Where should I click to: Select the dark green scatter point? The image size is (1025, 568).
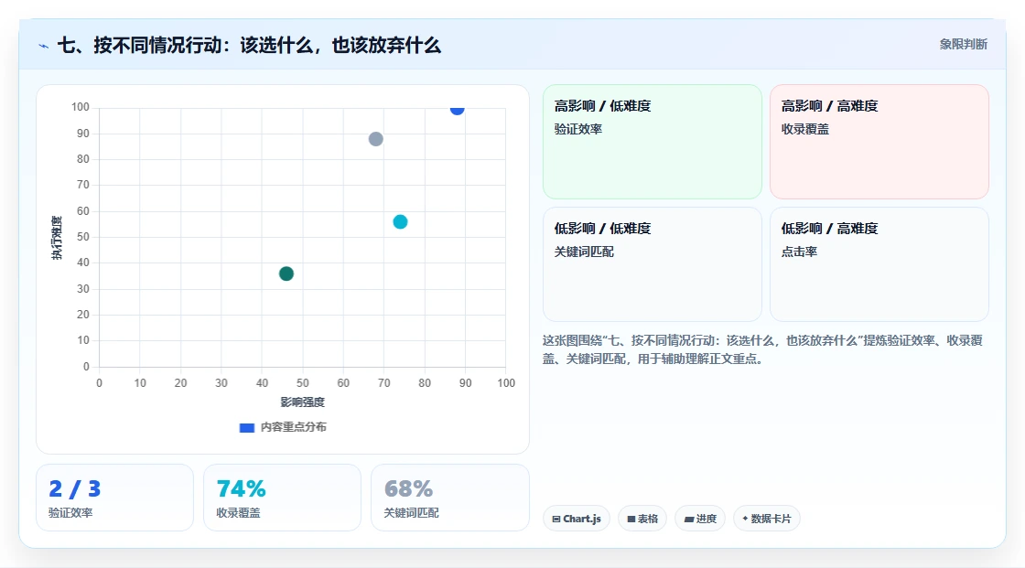286,273
